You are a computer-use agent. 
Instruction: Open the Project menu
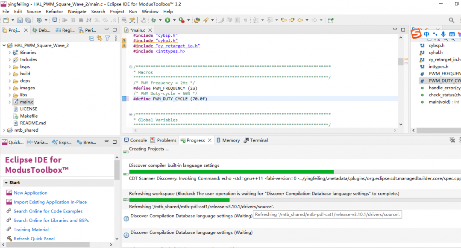[x=117, y=12]
